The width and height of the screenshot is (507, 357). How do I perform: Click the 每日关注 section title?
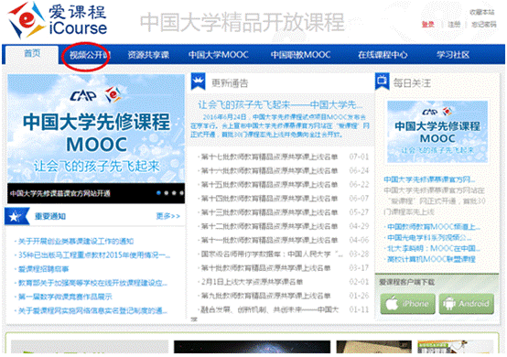412,83
